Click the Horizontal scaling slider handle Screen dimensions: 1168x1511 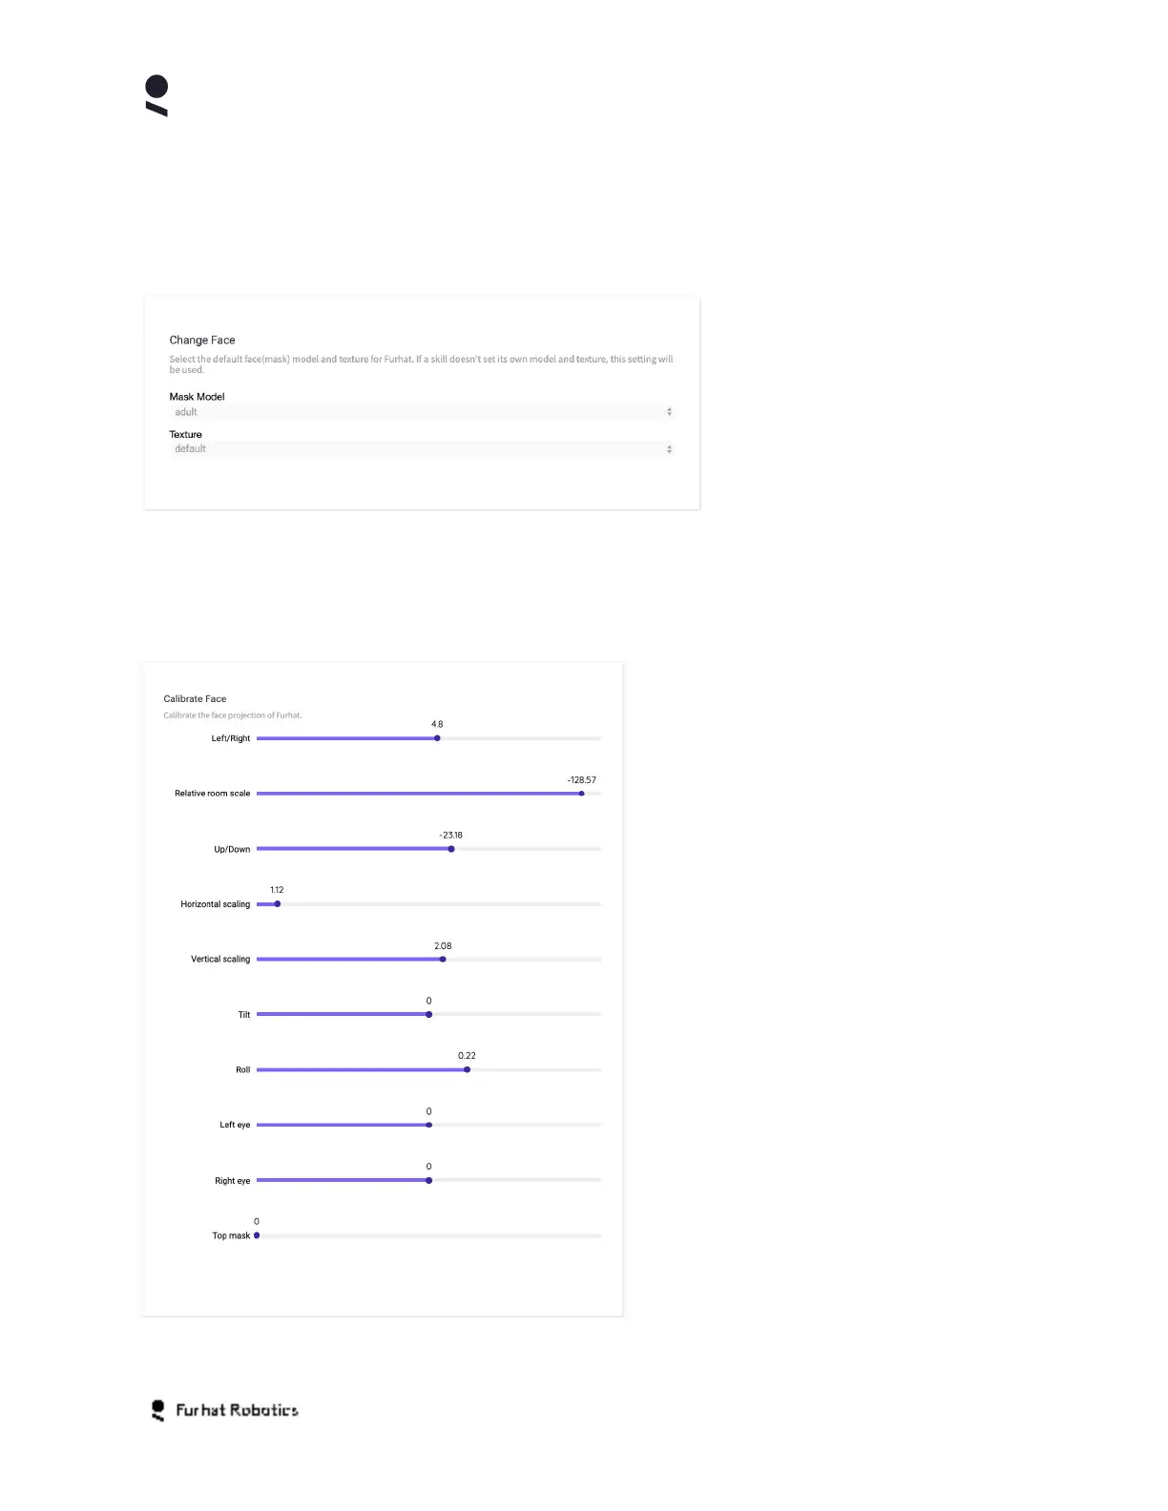pos(278,904)
